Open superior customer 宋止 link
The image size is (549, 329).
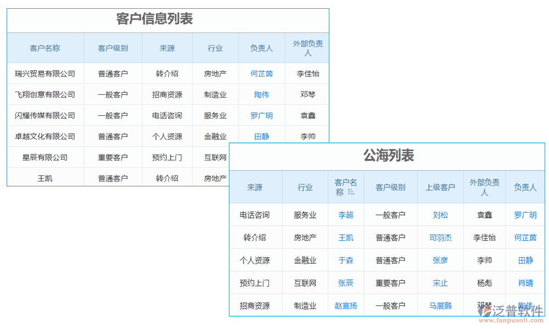pyautogui.click(x=441, y=282)
